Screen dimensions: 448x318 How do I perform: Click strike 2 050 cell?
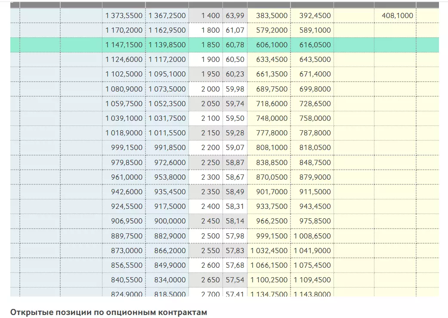pyautogui.click(x=206, y=104)
